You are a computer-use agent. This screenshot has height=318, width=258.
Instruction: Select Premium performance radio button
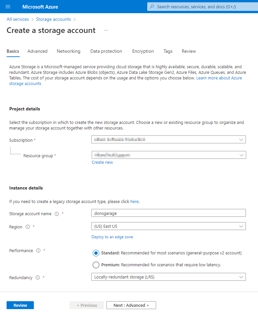(x=96, y=265)
